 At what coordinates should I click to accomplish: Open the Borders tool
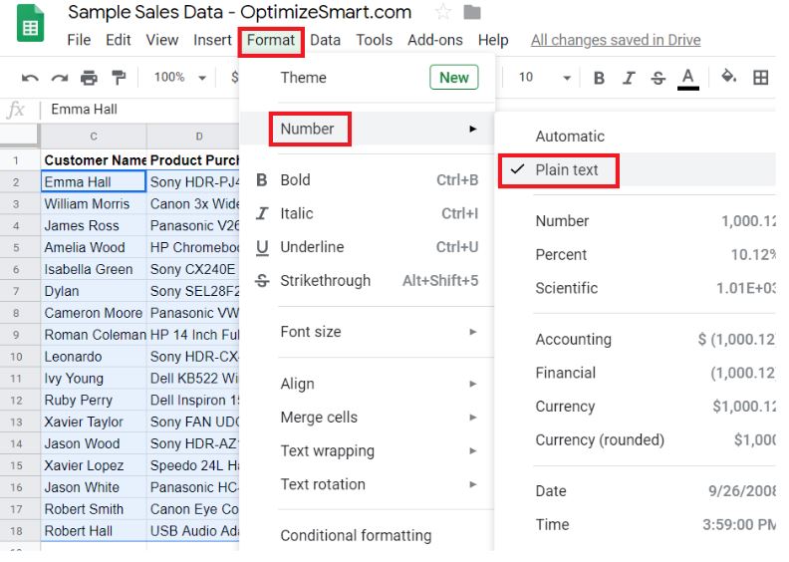click(x=760, y=78)
